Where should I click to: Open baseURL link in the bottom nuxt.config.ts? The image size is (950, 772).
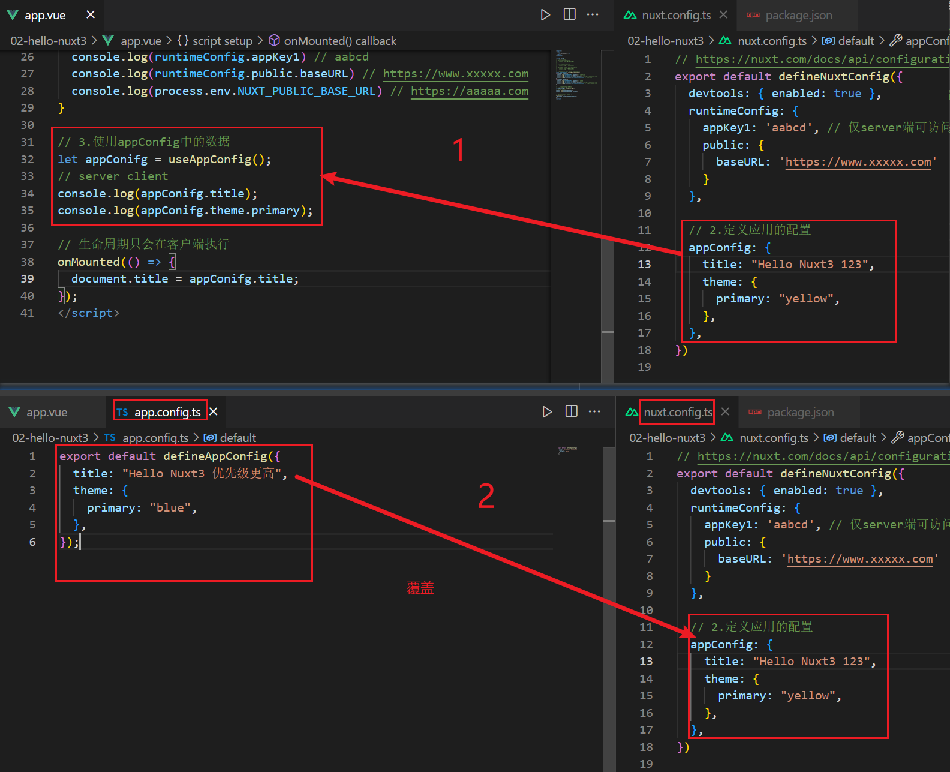pos(860,559)
